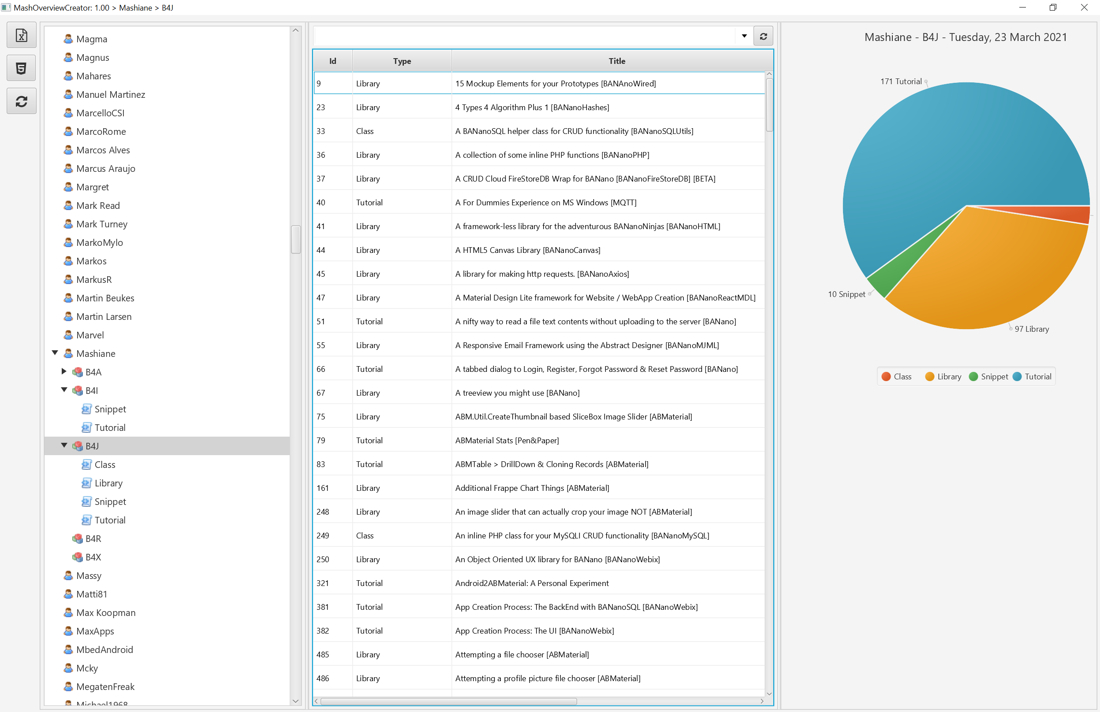
Task: Click the B4R platform icon in tree
Action: click(x=78, y=538)
